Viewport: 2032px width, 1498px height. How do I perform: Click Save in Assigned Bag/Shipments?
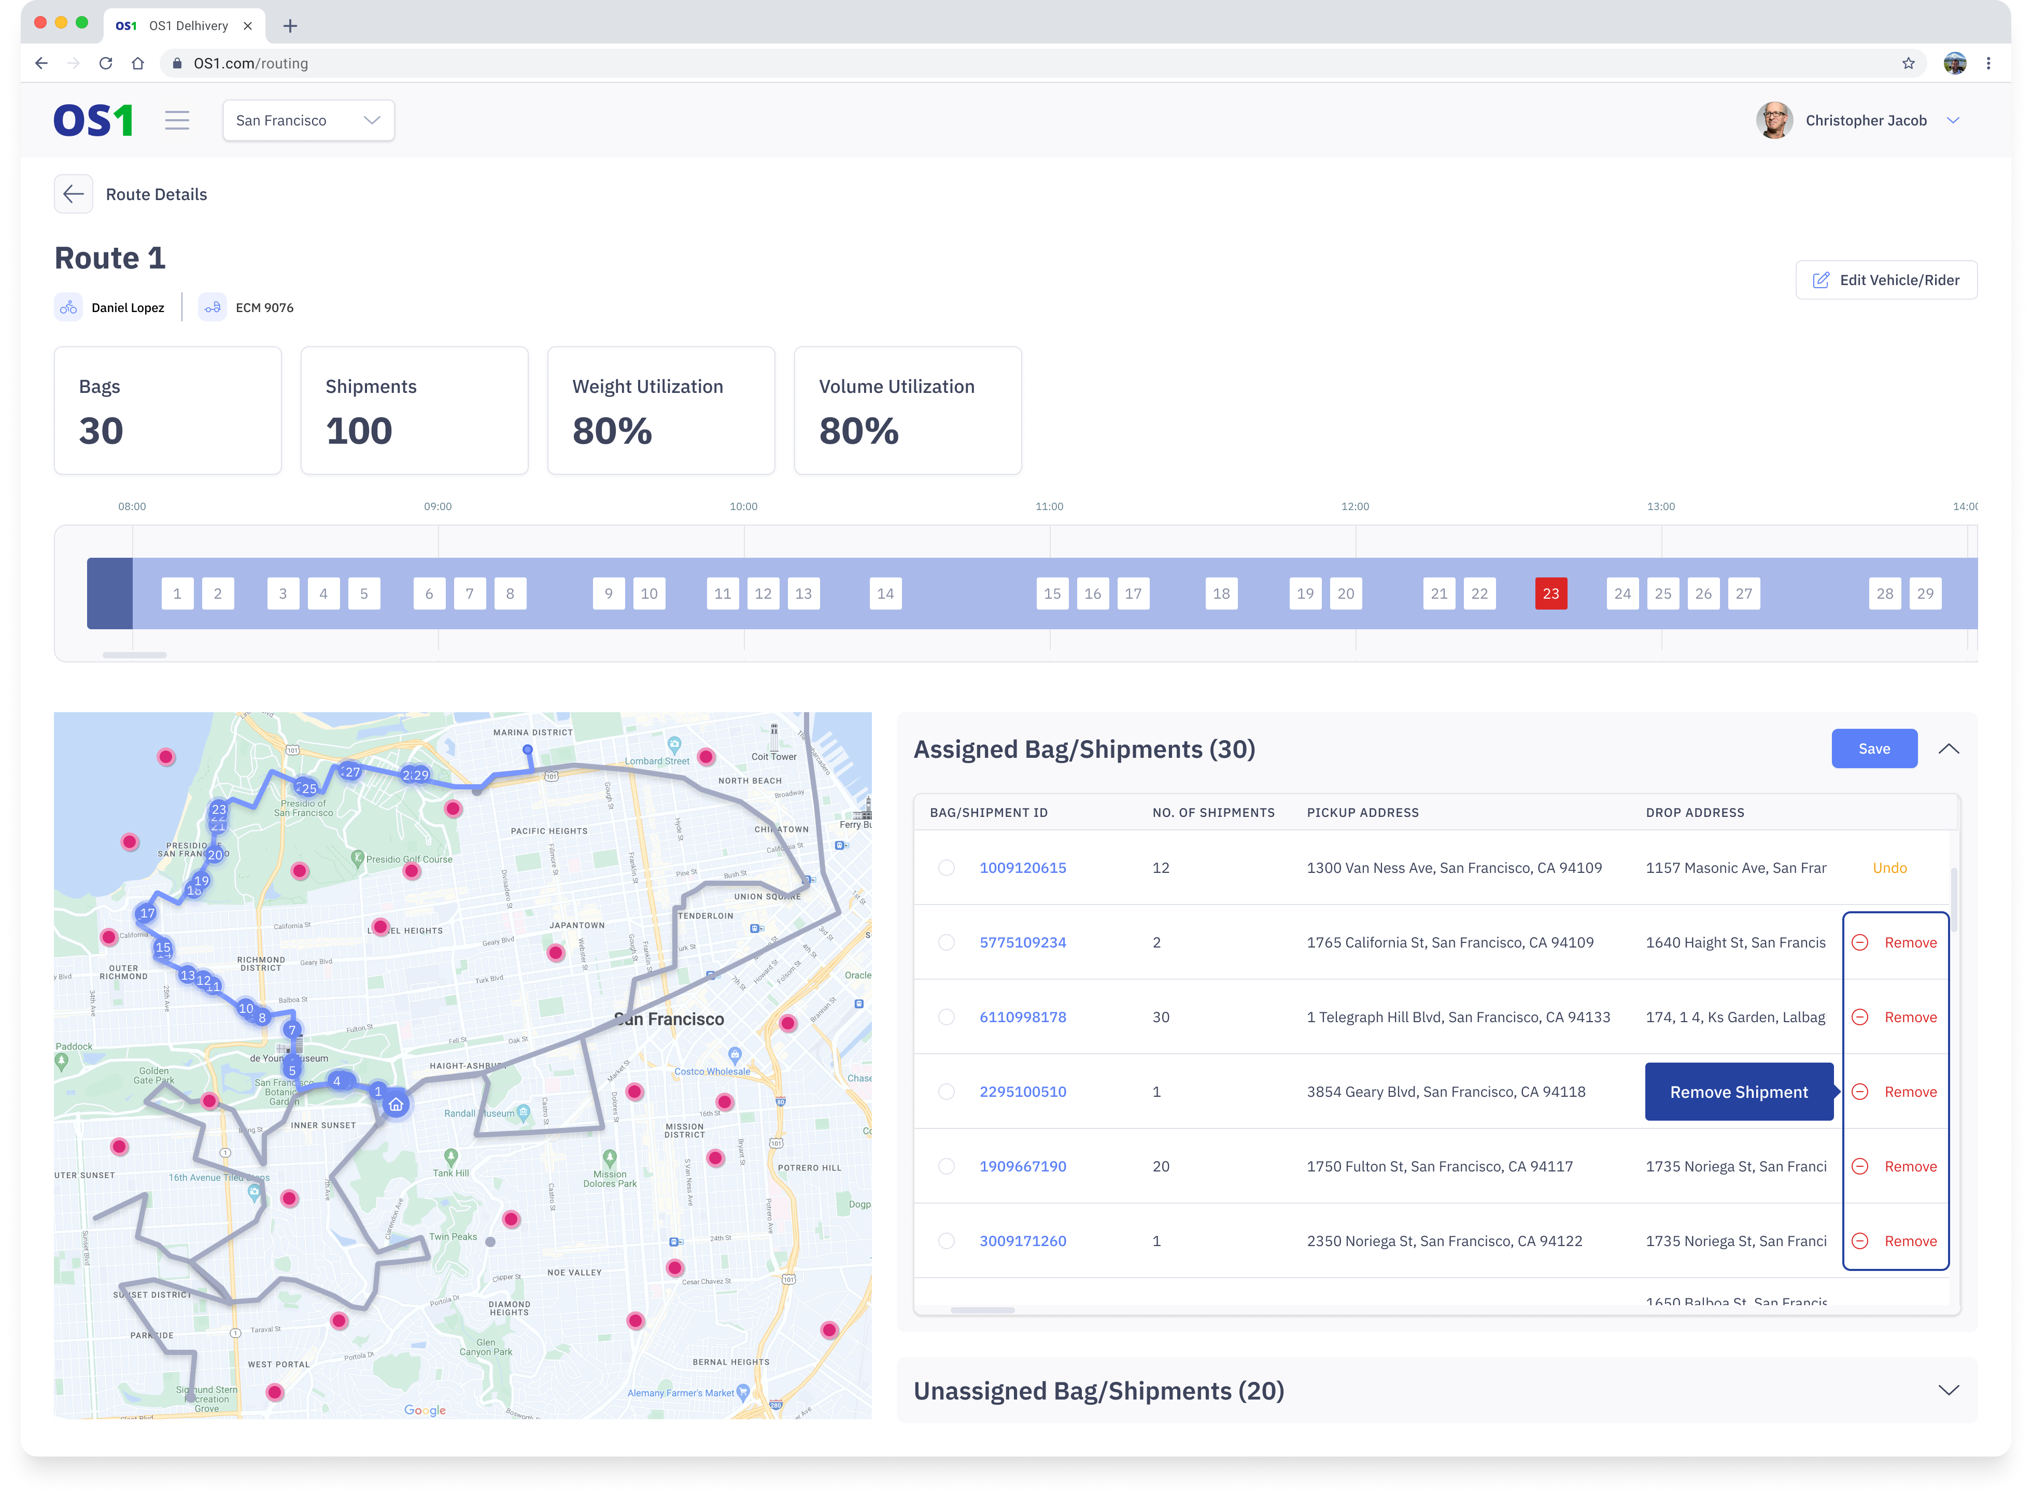[x=1873, y=749]
